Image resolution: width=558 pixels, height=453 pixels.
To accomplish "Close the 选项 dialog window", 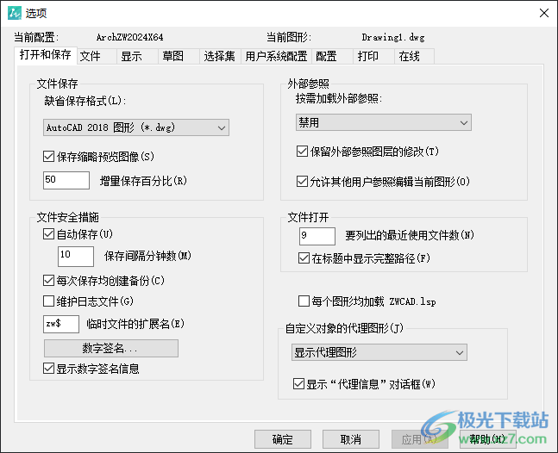I will click(x=543, y=13).
